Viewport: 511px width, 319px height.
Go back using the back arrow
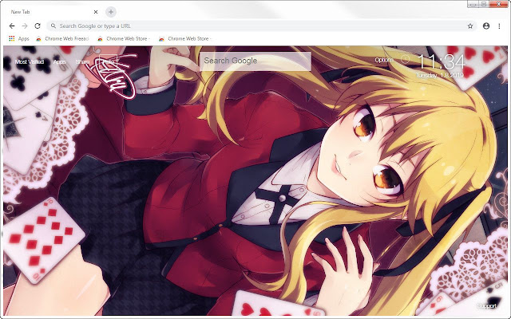[x=12, y=26]
